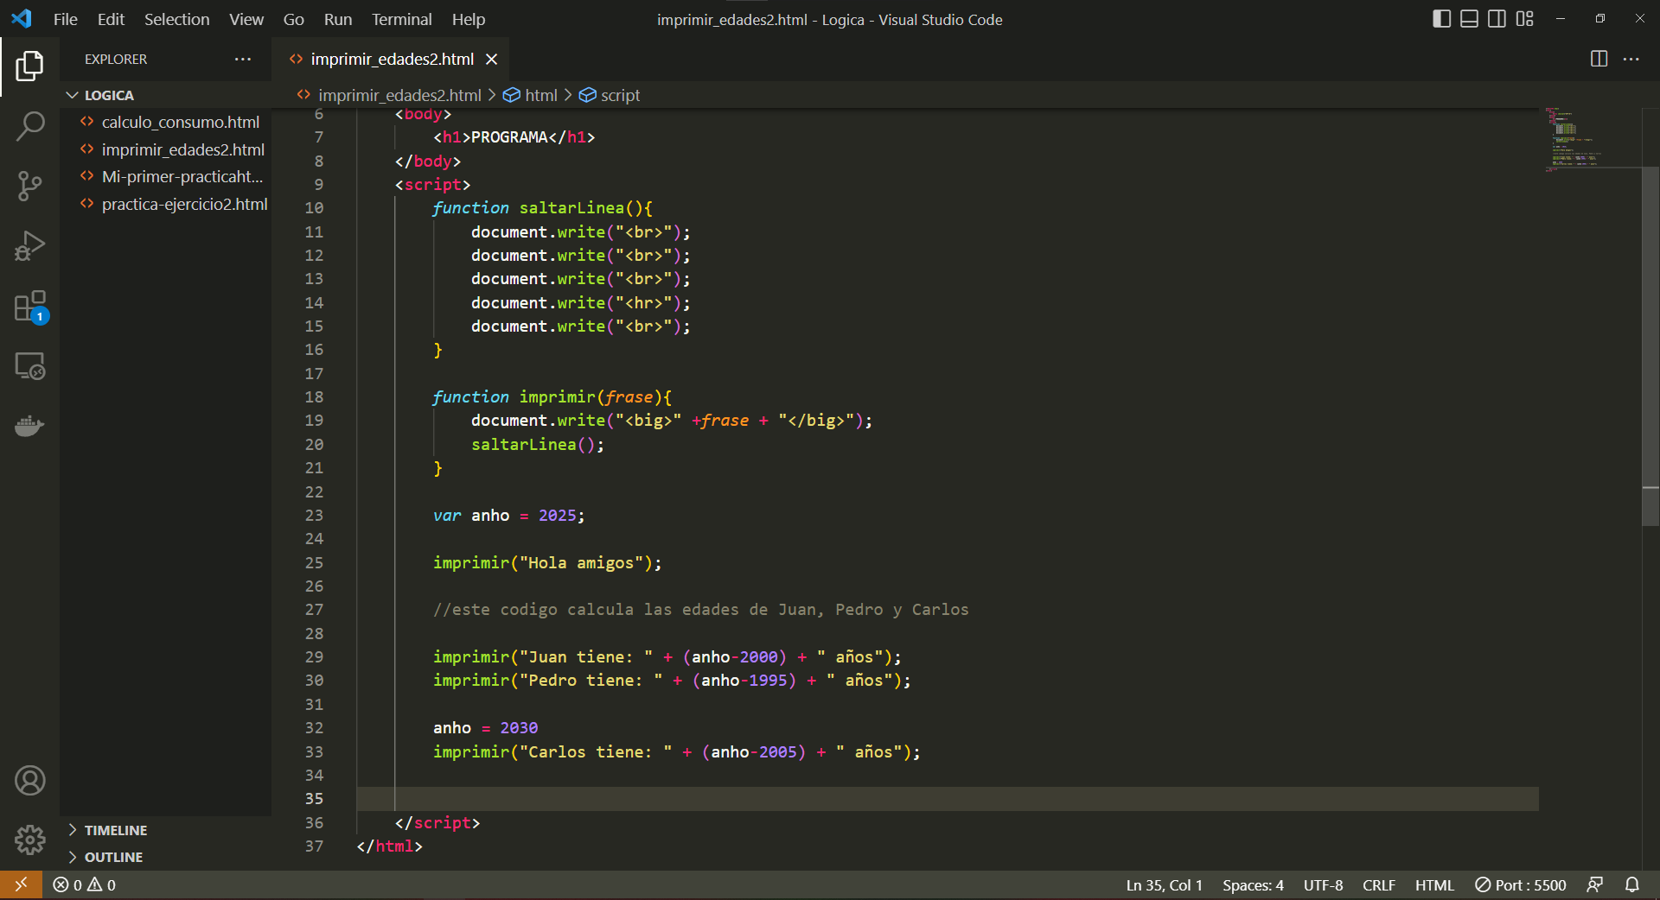The height and width of the screenshot is (900, 1660).
Task: Click the VS Code logo icon
Action: (x=22, y=18)
